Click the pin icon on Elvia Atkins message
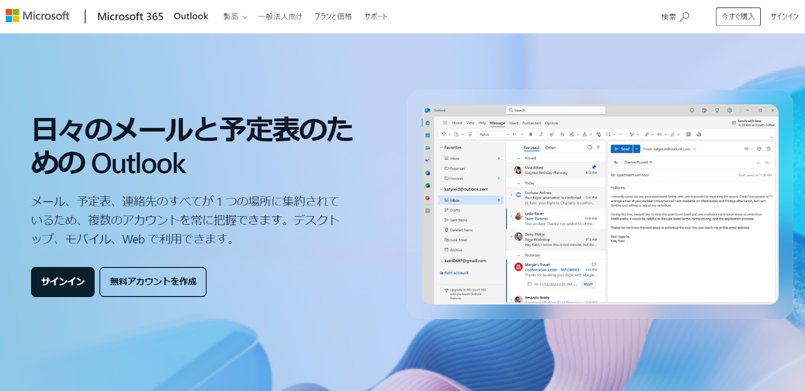805x391 pixels. tap(594, 167)
